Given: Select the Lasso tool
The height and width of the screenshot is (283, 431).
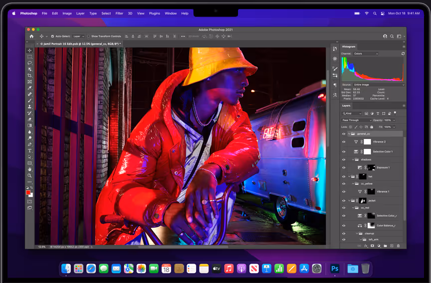Looking at the screenshot, I should pos(30,63).
